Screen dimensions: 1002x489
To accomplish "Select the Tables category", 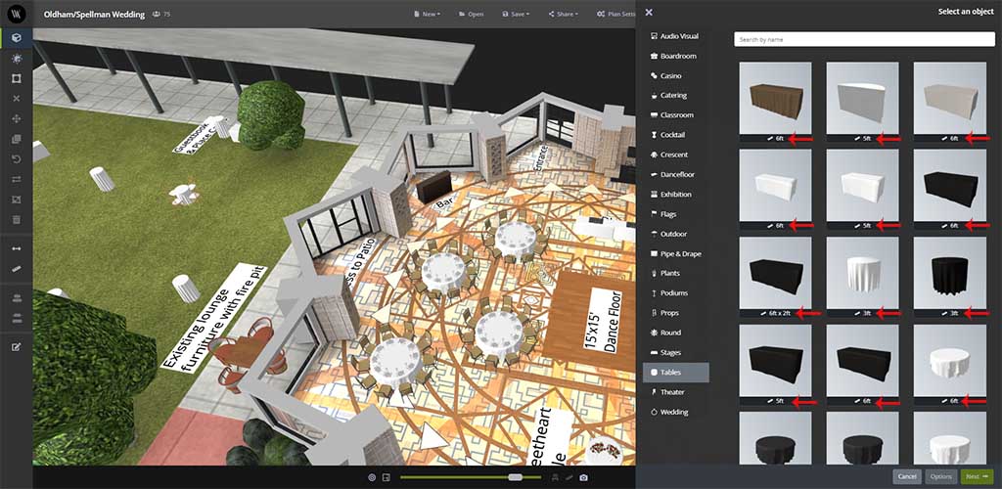I will [x=675, y=373].
